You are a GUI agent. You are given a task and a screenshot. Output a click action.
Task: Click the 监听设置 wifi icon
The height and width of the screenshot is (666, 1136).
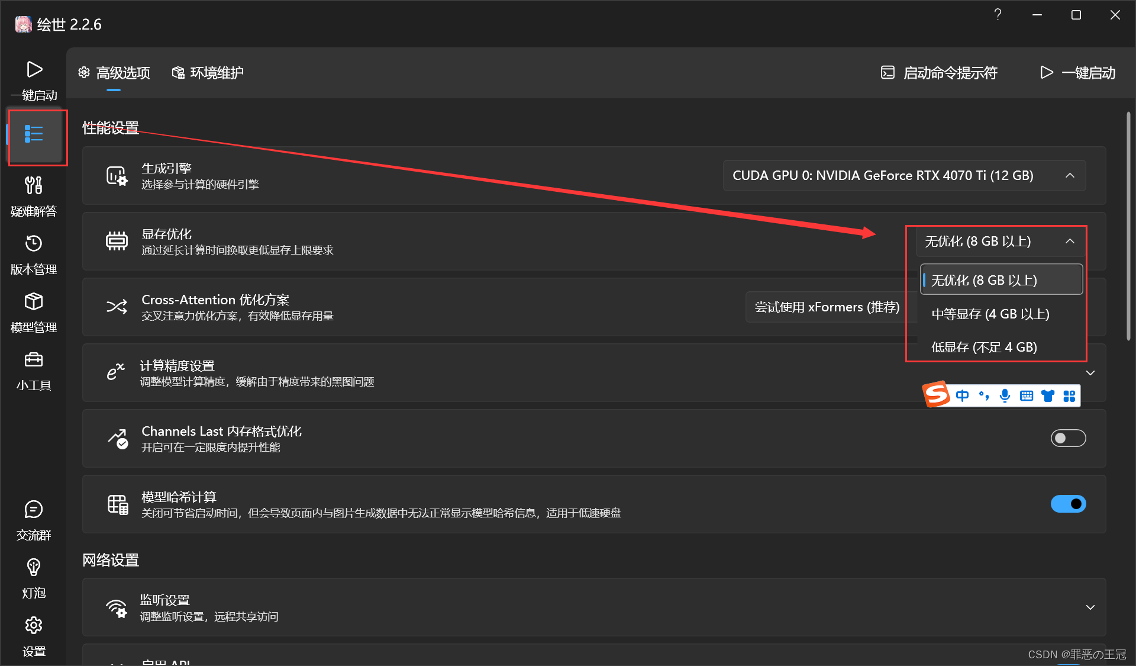(117, 607)
